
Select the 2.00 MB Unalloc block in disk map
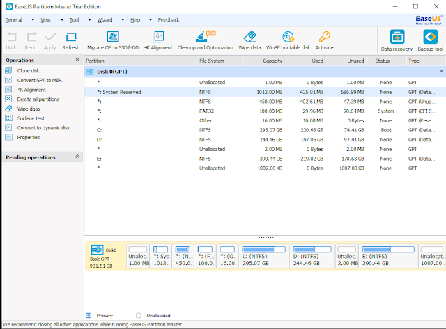click(x=347, y=256)
